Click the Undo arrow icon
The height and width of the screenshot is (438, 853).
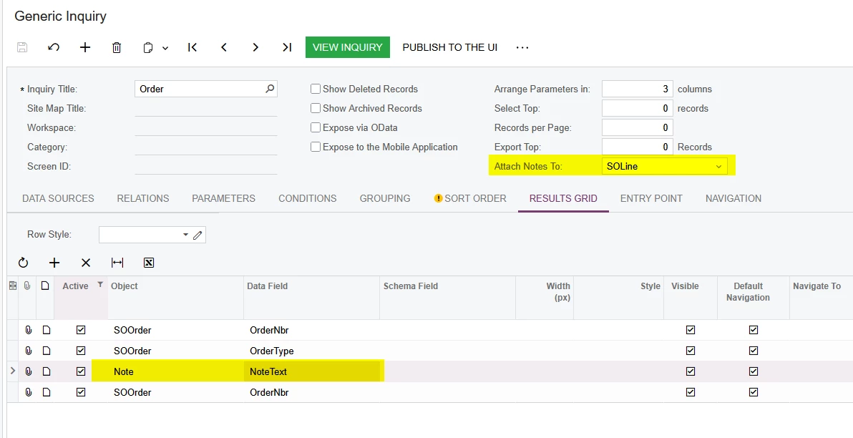pyautogui.click(x=53, y=47)
